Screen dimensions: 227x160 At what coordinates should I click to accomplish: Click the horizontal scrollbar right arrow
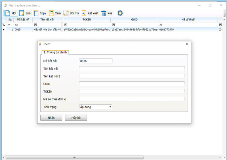tap(220, 157)
